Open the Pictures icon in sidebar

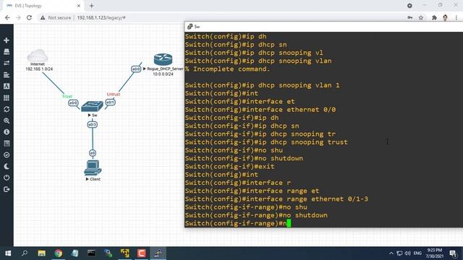pyautogui.click(x=7, y=86)
